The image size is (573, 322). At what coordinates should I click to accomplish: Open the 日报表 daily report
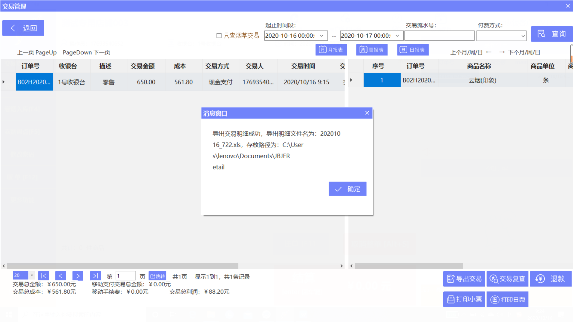click(x=413, y=49)
